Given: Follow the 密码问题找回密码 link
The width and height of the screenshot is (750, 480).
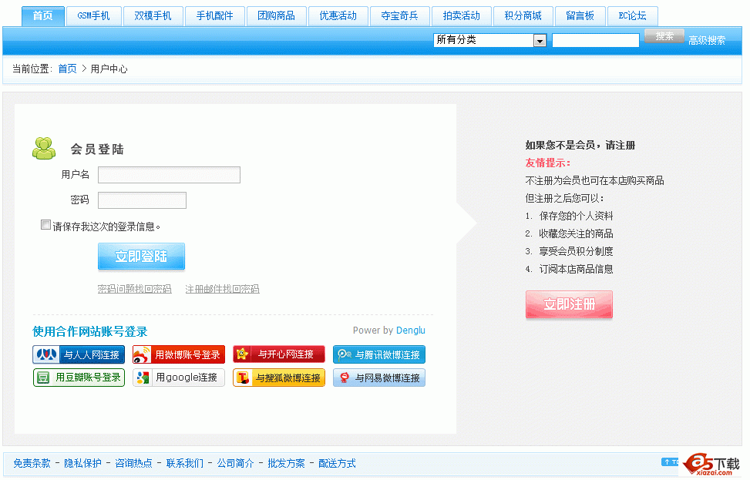Looking at the screenshot, I should [x=134, y=289].
